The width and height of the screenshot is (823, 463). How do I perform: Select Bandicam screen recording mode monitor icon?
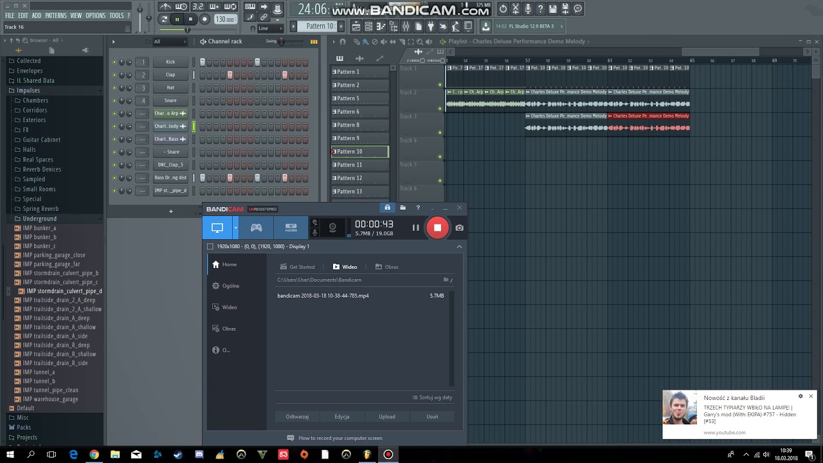click(x=217, y=228)
